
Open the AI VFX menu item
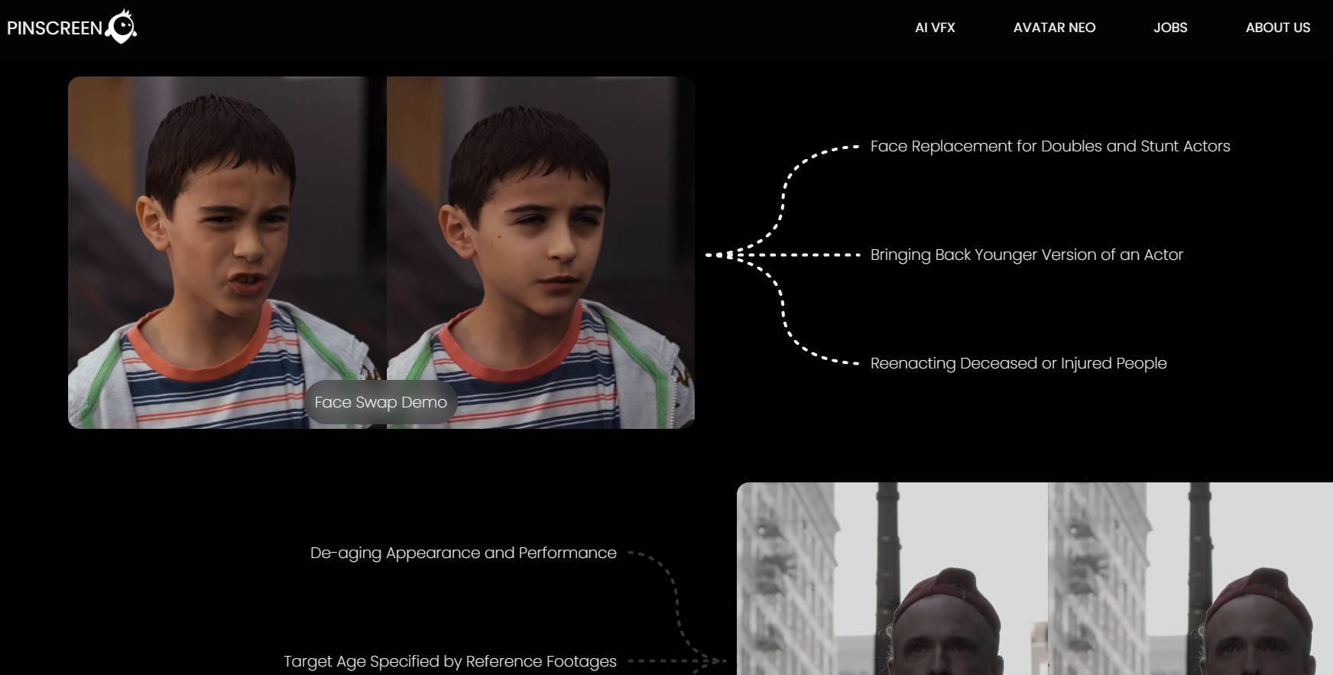pos(935,28)
